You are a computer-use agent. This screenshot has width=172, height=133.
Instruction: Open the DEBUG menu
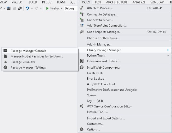pos(47,2)
